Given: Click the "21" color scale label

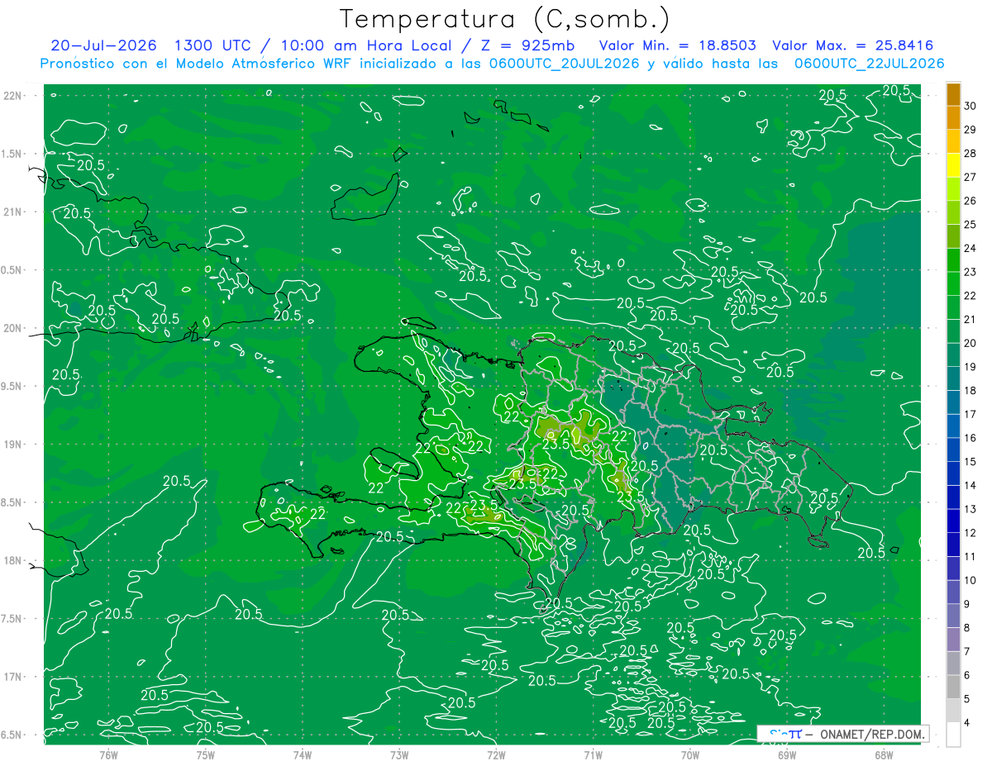Looking at the screenshot, I should click(x=971, y=319).
